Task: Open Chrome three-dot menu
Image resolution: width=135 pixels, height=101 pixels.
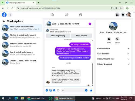Action: (x=132, y=8)
